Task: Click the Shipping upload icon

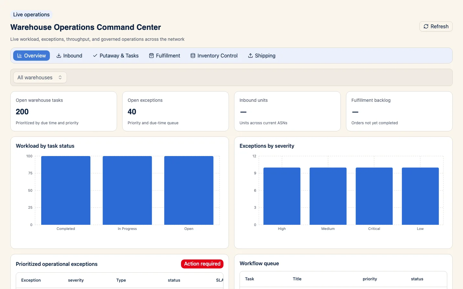Action: pyautogui.click(x=250, y=56)
